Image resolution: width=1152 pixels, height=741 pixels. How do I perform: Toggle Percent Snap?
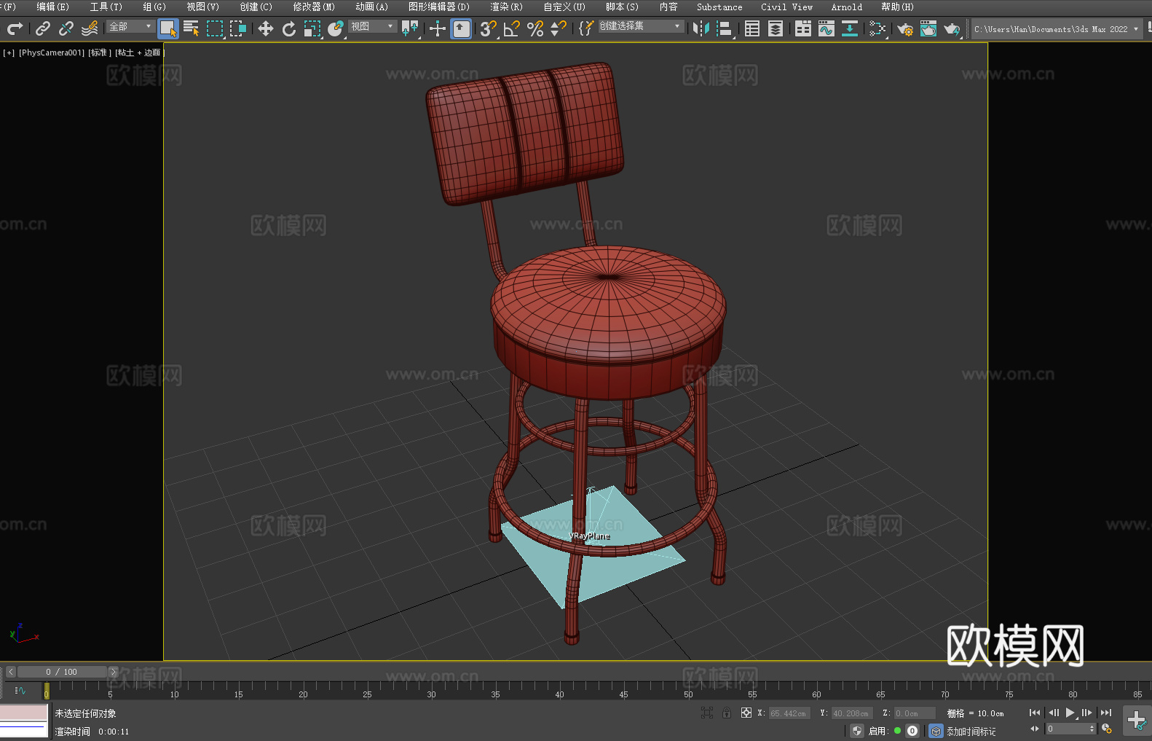pyautogui.click(x=535, y=28)
